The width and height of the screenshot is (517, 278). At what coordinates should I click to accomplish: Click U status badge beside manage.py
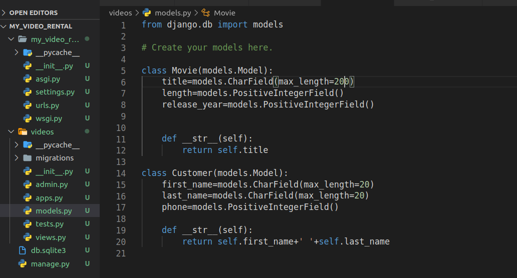(x=87, y=263)
